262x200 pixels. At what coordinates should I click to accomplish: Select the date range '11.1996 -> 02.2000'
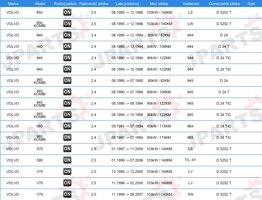tap(127, 183)
